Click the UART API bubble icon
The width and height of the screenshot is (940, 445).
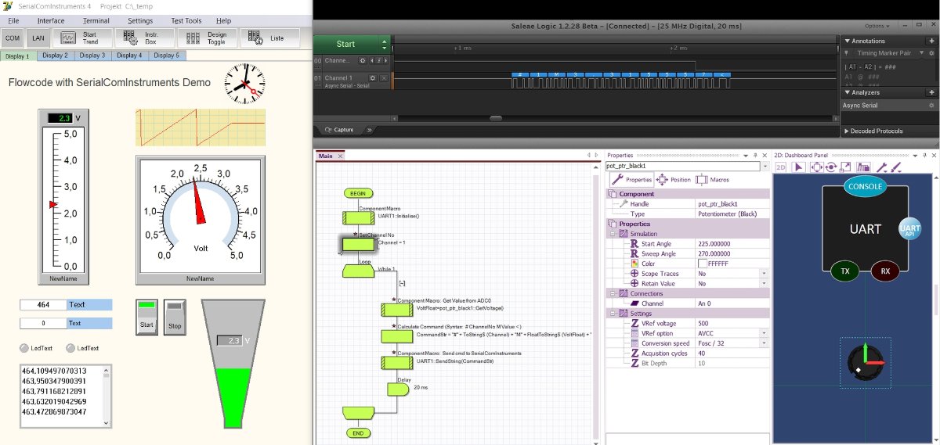(x=910, y=229)
